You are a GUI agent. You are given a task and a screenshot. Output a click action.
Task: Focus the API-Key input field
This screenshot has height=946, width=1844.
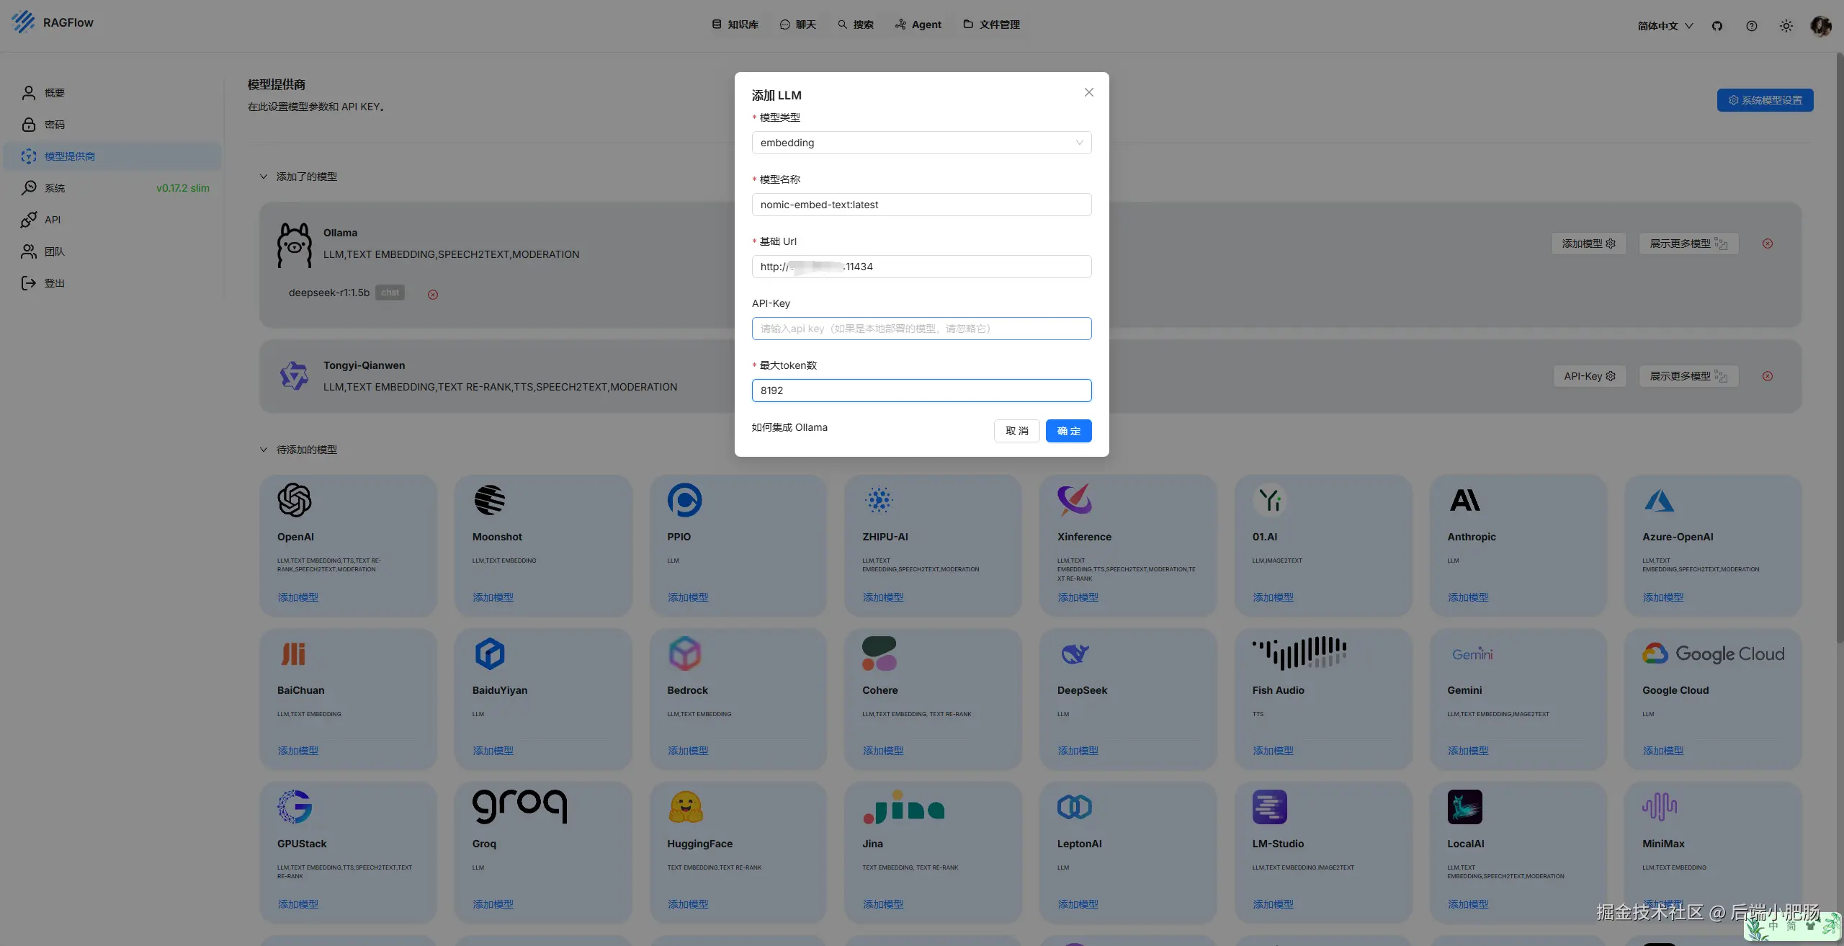(x=921, y=329)
